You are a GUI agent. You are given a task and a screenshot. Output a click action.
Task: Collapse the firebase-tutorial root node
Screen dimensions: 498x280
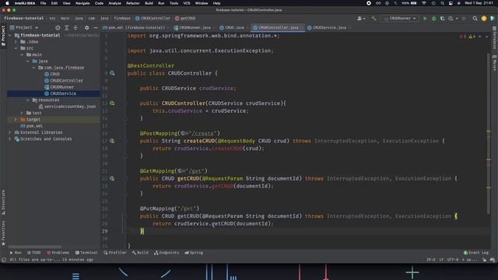(10, 35)
